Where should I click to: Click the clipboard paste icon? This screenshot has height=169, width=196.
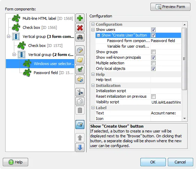click(80, 110)
